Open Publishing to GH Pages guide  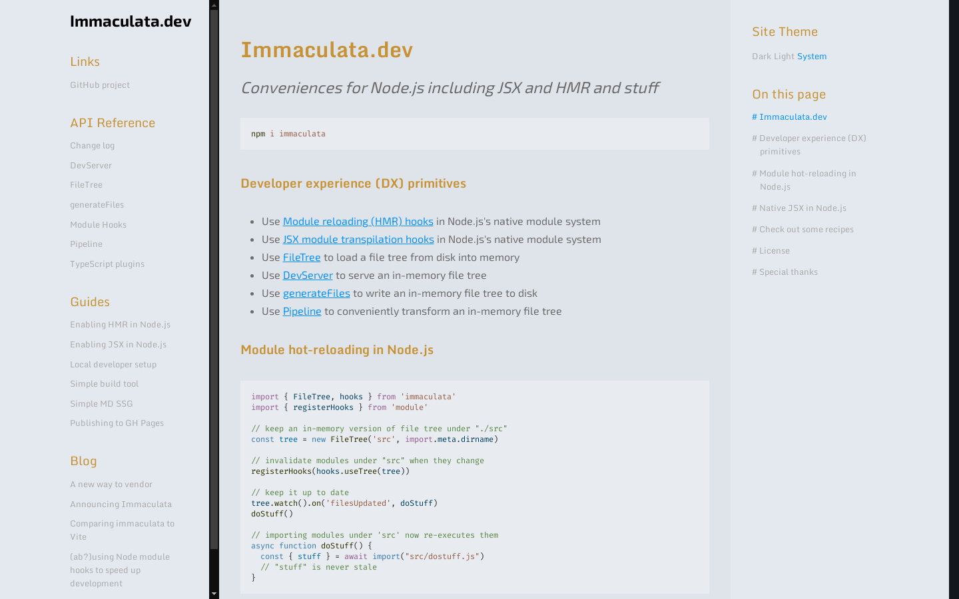(117, 423)
